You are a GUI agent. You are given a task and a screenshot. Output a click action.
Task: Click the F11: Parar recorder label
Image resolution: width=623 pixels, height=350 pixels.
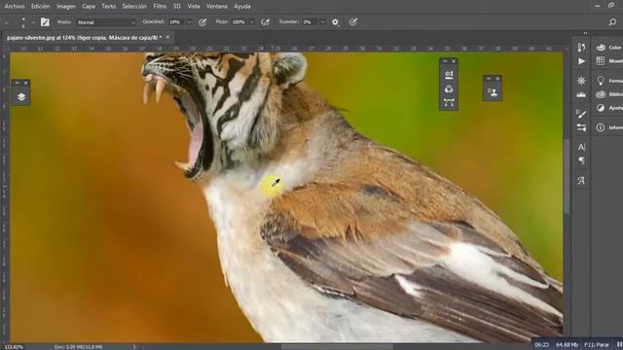click(597, 345)
